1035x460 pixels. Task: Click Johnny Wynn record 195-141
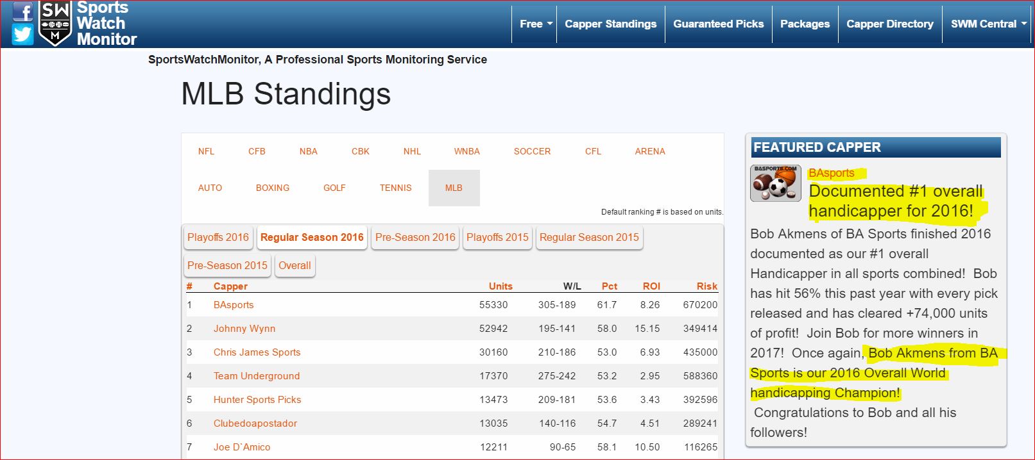pyautogui.click(x=557, y=329)
